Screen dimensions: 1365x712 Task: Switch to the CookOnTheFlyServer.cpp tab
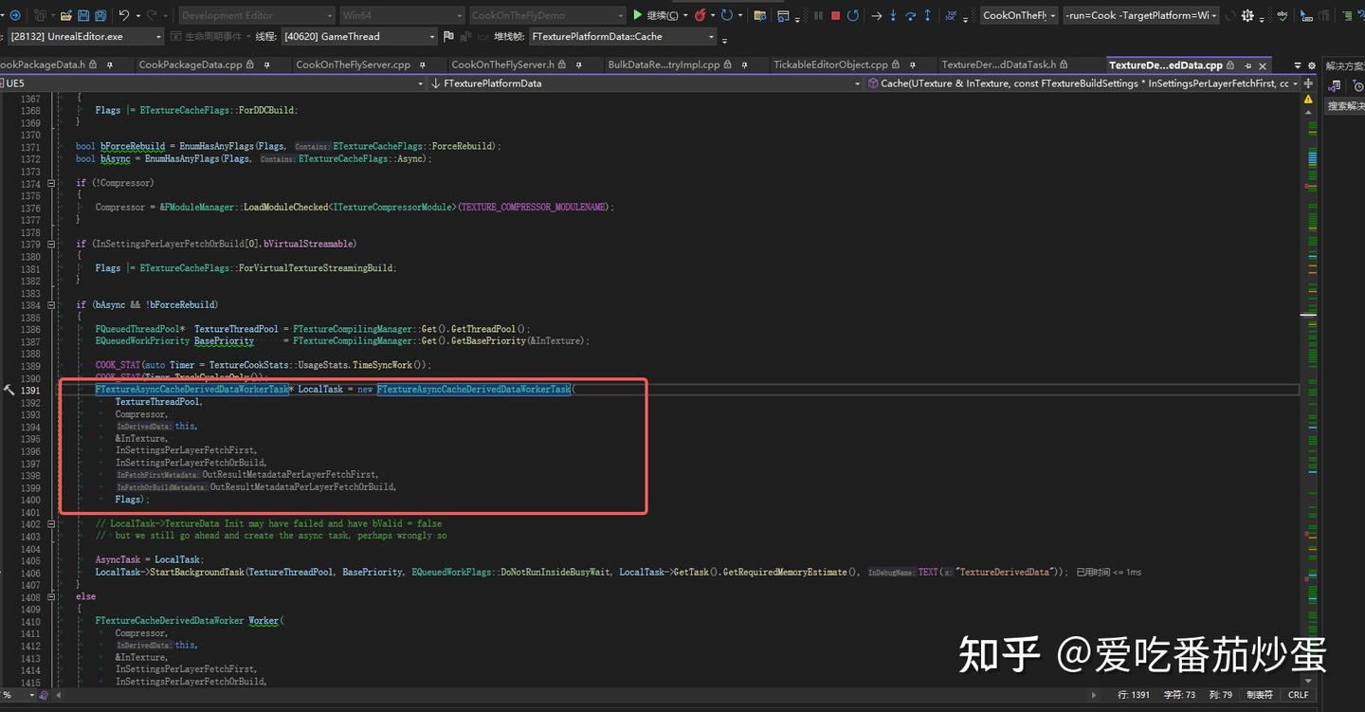(352, 64)
